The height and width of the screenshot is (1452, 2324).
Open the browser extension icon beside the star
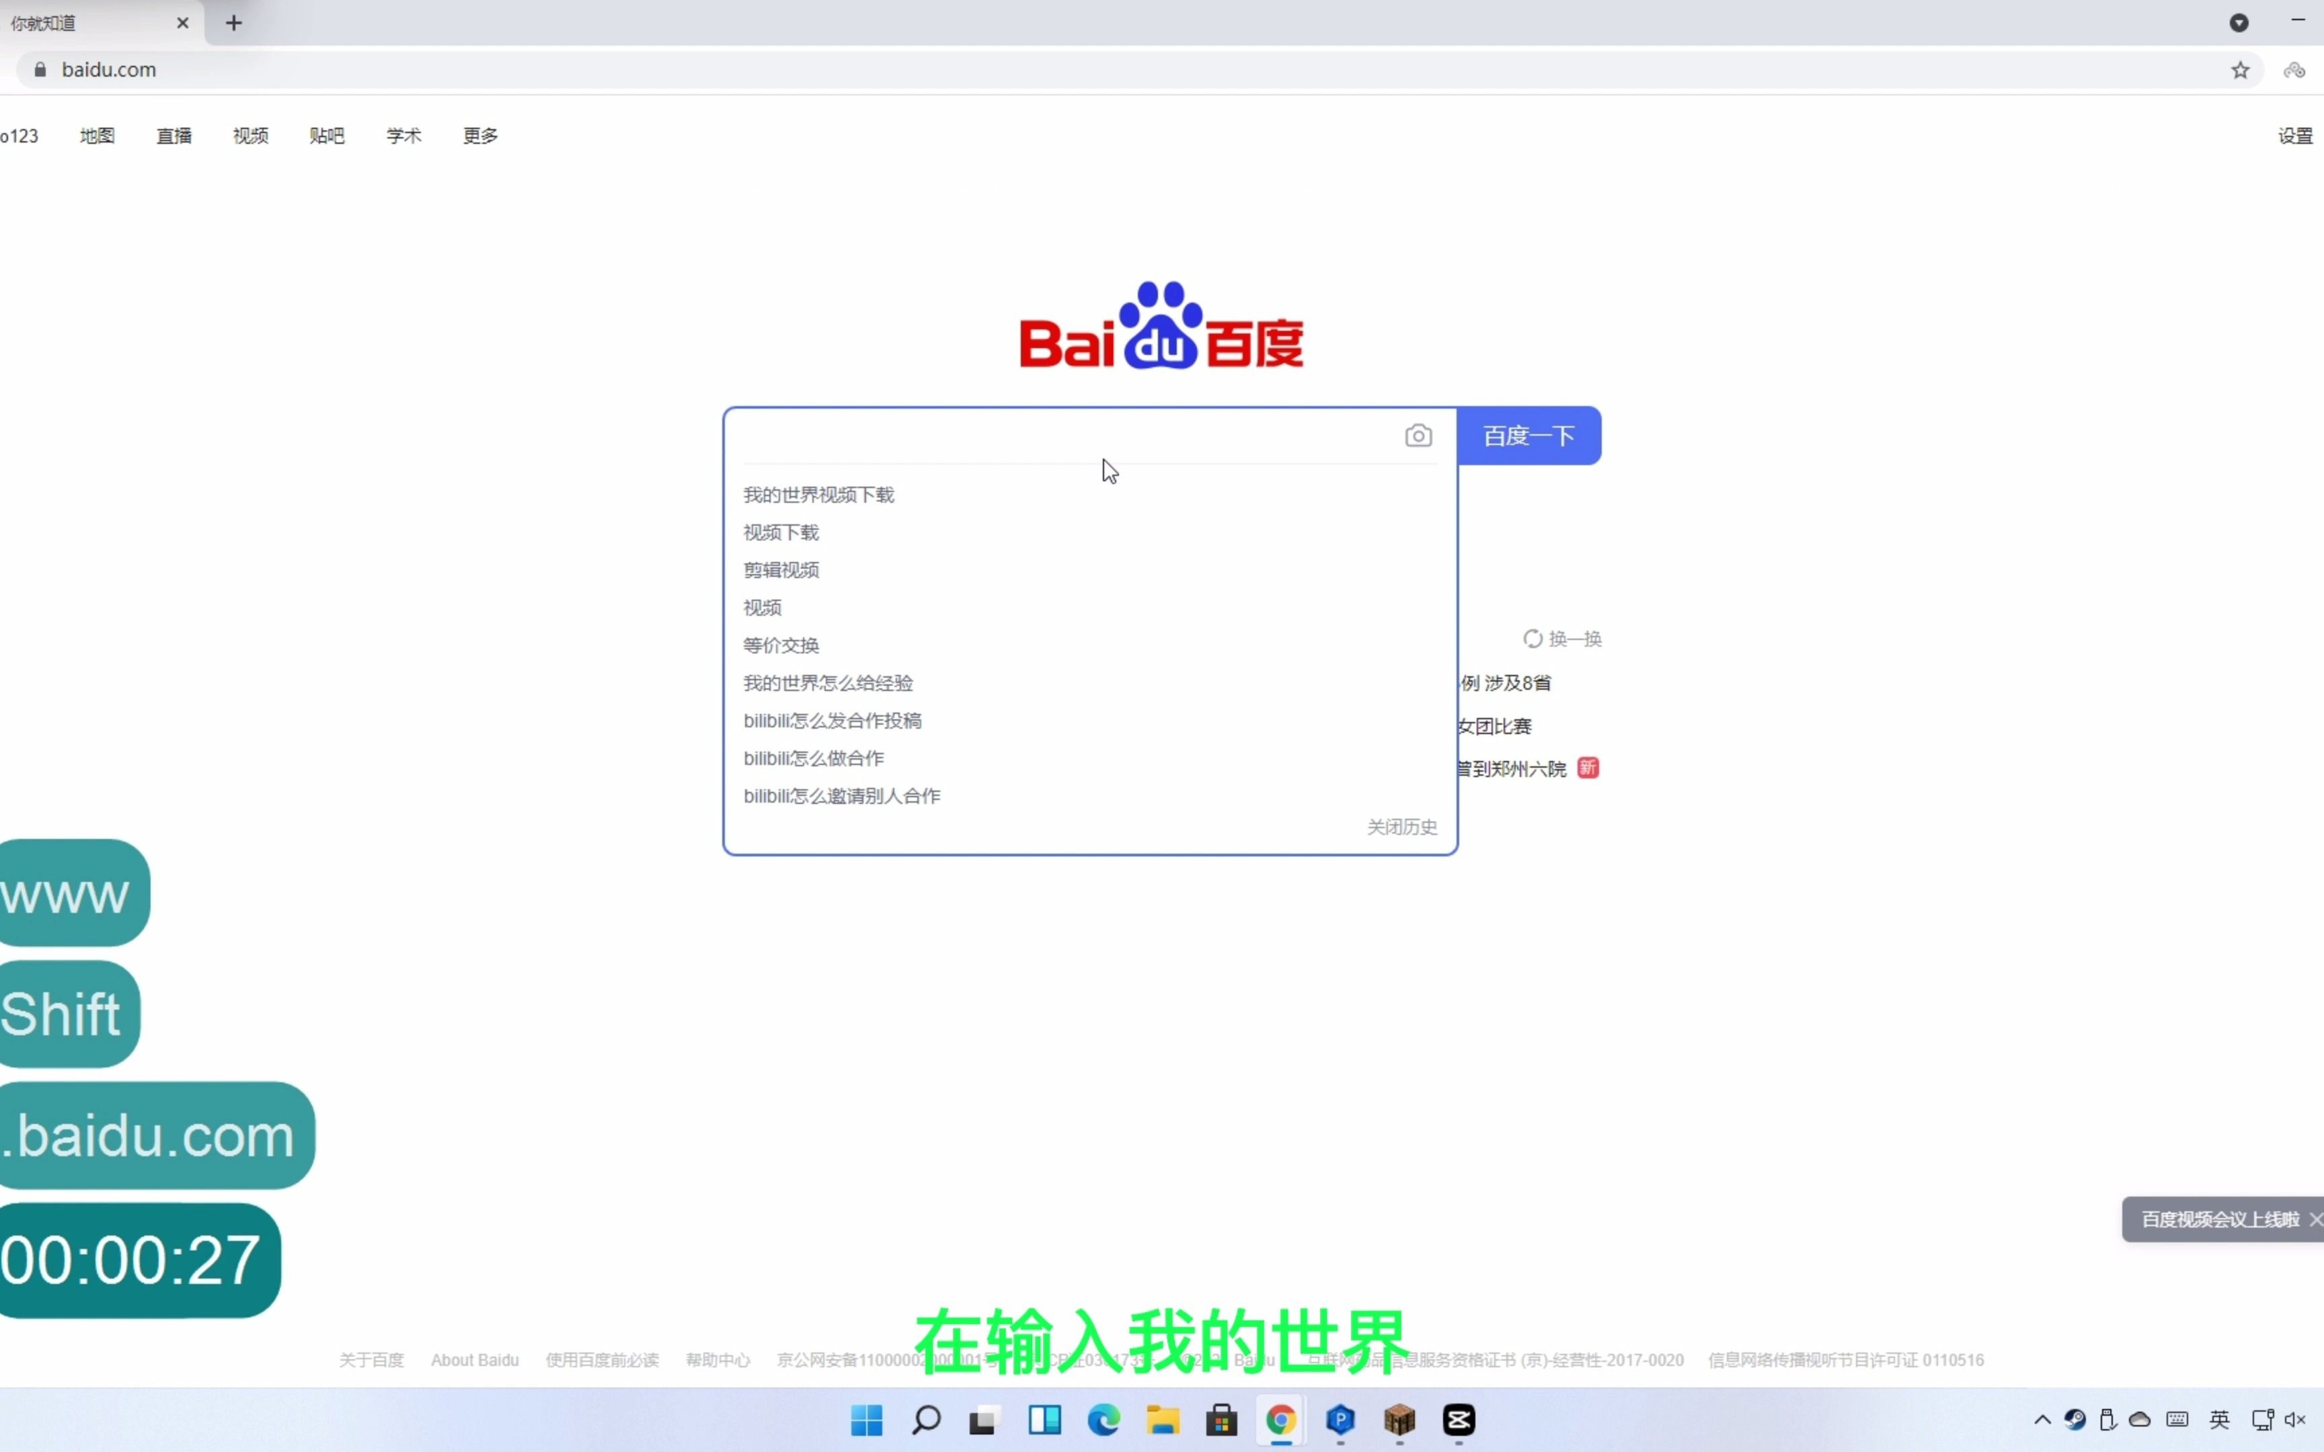[2294, 70]
